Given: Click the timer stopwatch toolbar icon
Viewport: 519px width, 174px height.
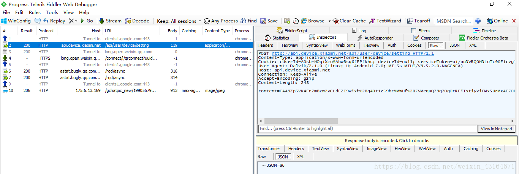Looking at the screenshot, I should pos(296,21).
